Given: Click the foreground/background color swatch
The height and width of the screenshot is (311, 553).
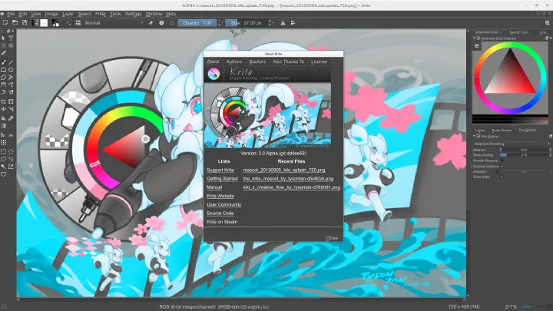Looking at the screenshot, I should point(55,23).
